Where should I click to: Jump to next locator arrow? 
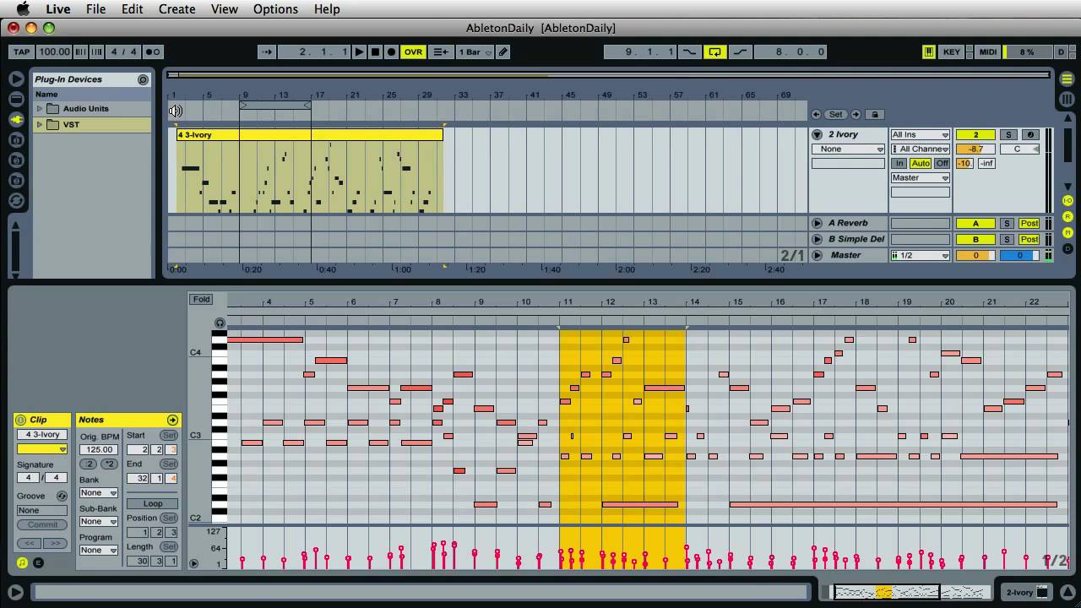click(x=856, y=114)
